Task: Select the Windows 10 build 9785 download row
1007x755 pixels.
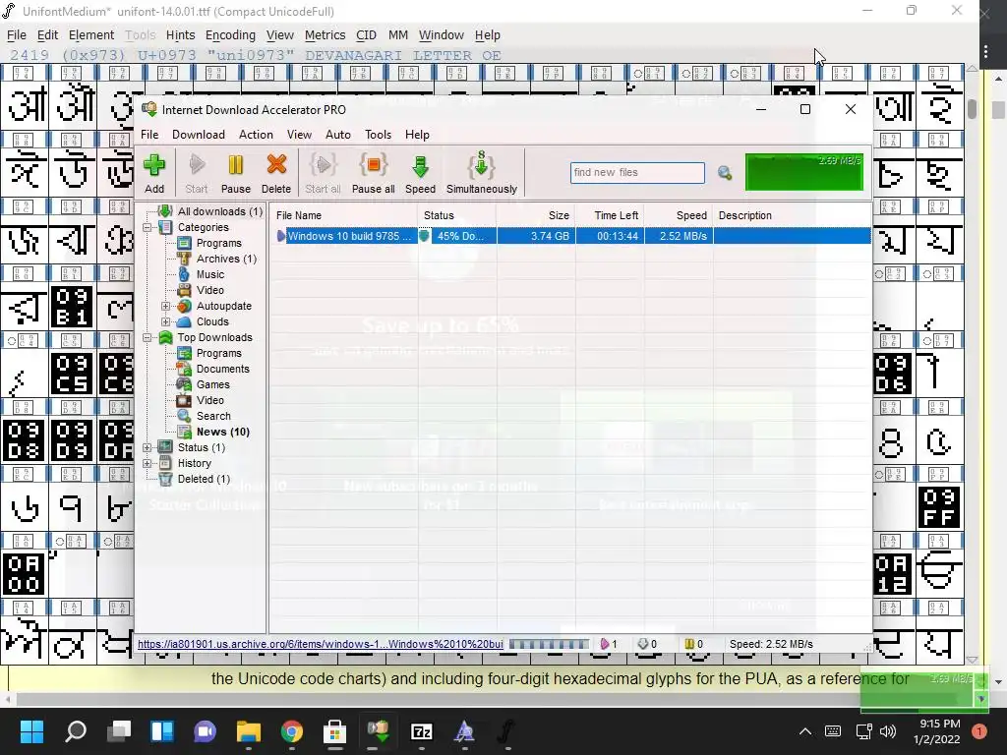Action: coord(571,236)
